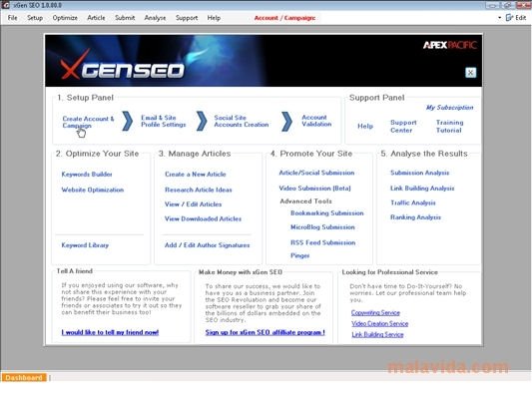Click the xGenSEO logo banner
This screenshot has height=398, width=532.
point(122,65)
